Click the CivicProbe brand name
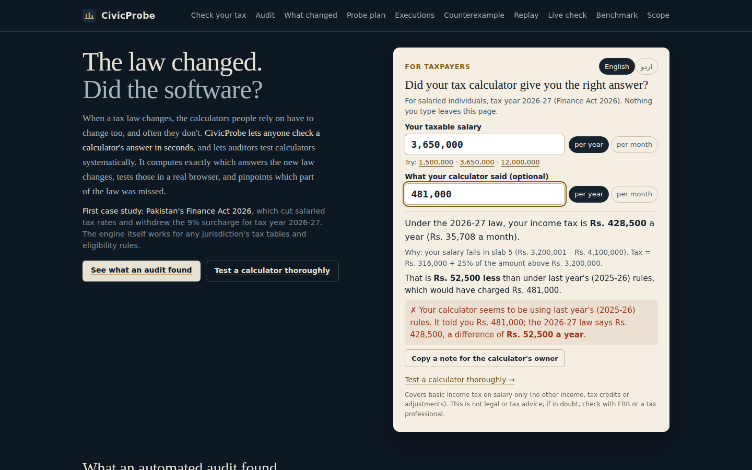752x470 pixels. pos(128,16)
